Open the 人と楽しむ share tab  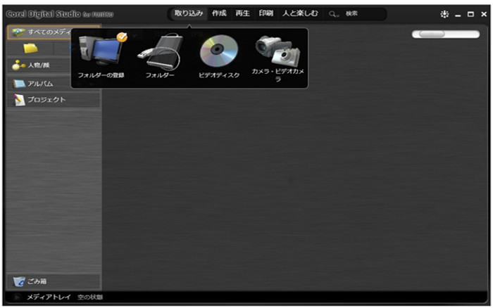click(300, 13)
